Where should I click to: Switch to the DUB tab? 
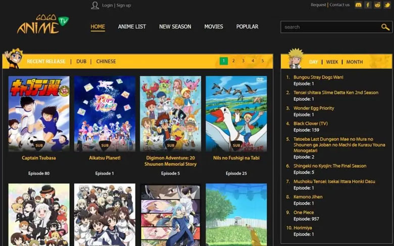(81, 61)
